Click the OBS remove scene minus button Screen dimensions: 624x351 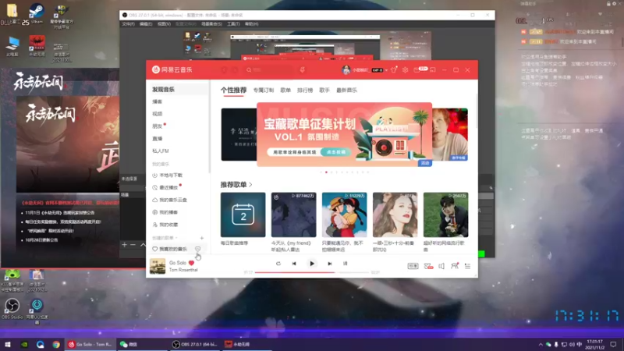pos(133,245)
